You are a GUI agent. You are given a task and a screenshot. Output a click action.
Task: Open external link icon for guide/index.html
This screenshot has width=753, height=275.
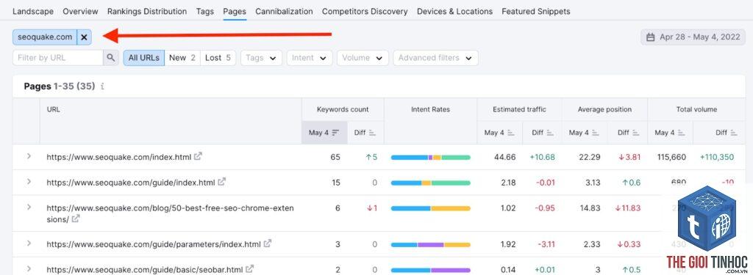[x=221, y=182]
